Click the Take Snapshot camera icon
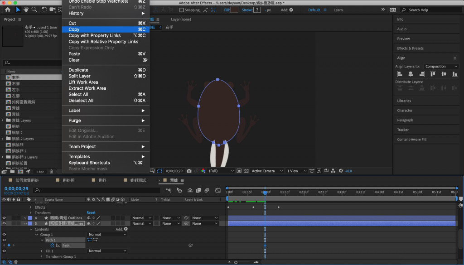The width and height of the screenshot is (464, 265). 189,171
